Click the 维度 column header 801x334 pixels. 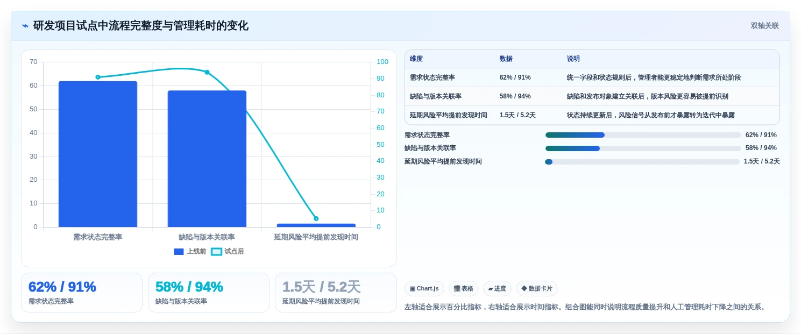(x=416, y=59)
